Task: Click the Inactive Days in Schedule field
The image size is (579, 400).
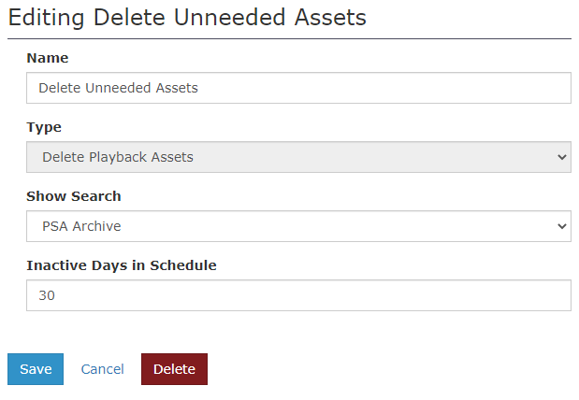Action: tap(298, 295)
